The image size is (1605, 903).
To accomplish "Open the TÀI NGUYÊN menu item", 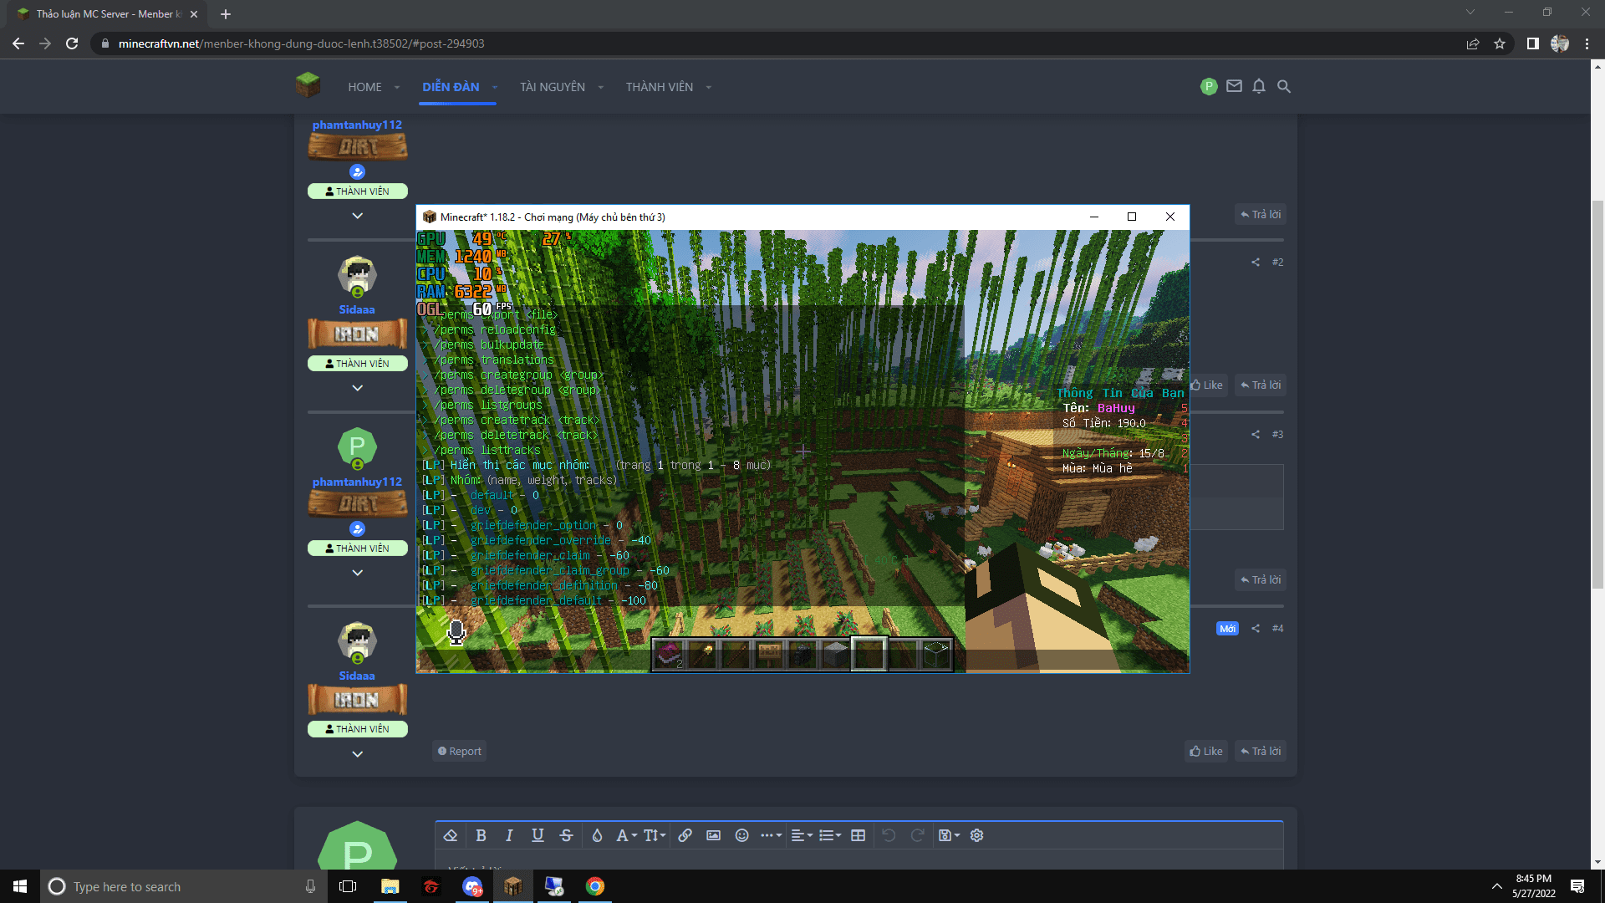I will [552, 87].
